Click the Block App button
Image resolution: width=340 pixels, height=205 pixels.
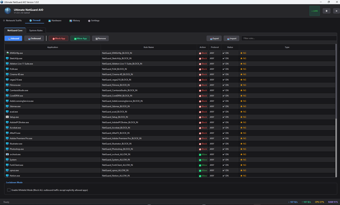click(58, 39)
